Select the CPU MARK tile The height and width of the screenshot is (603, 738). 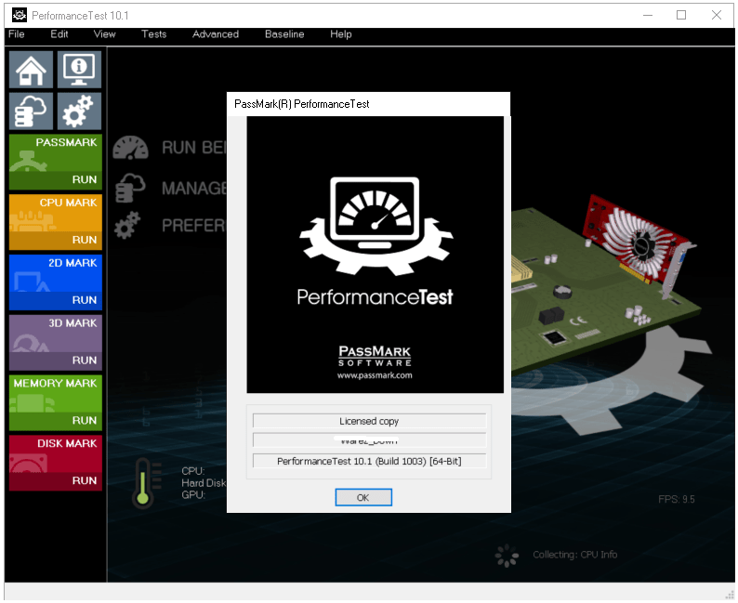click(56, 214)
